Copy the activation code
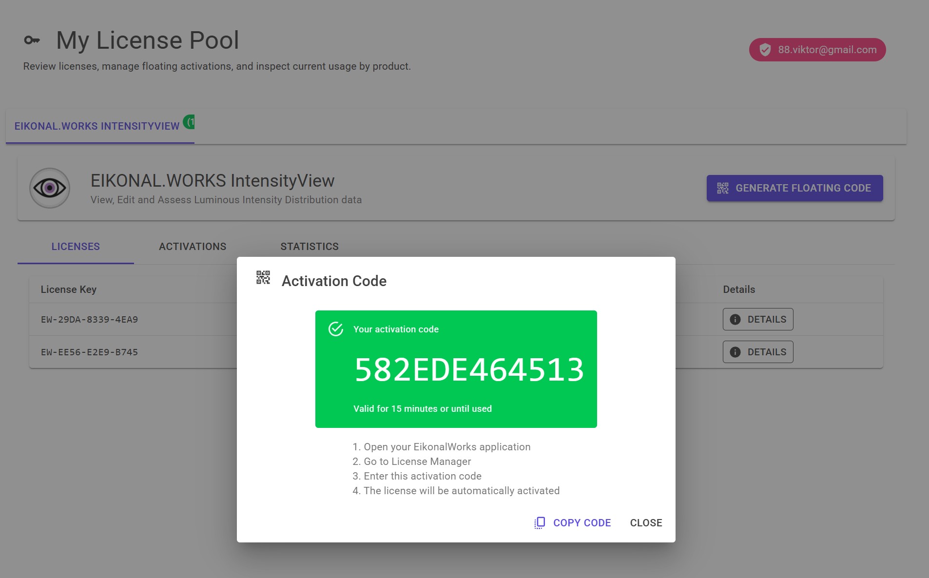The height and width of the screenshot is (578, 929). [572, 523]
